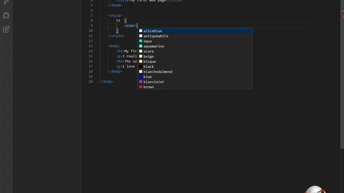The height and width of the screenshot is (193, 344).
Task: Place cursor on the opening style tag
Action: (115, 16)
